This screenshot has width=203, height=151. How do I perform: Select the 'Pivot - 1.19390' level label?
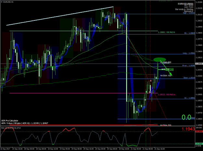pos(188,66)
